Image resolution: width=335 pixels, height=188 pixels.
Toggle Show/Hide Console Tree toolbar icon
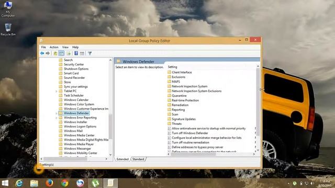62,53
